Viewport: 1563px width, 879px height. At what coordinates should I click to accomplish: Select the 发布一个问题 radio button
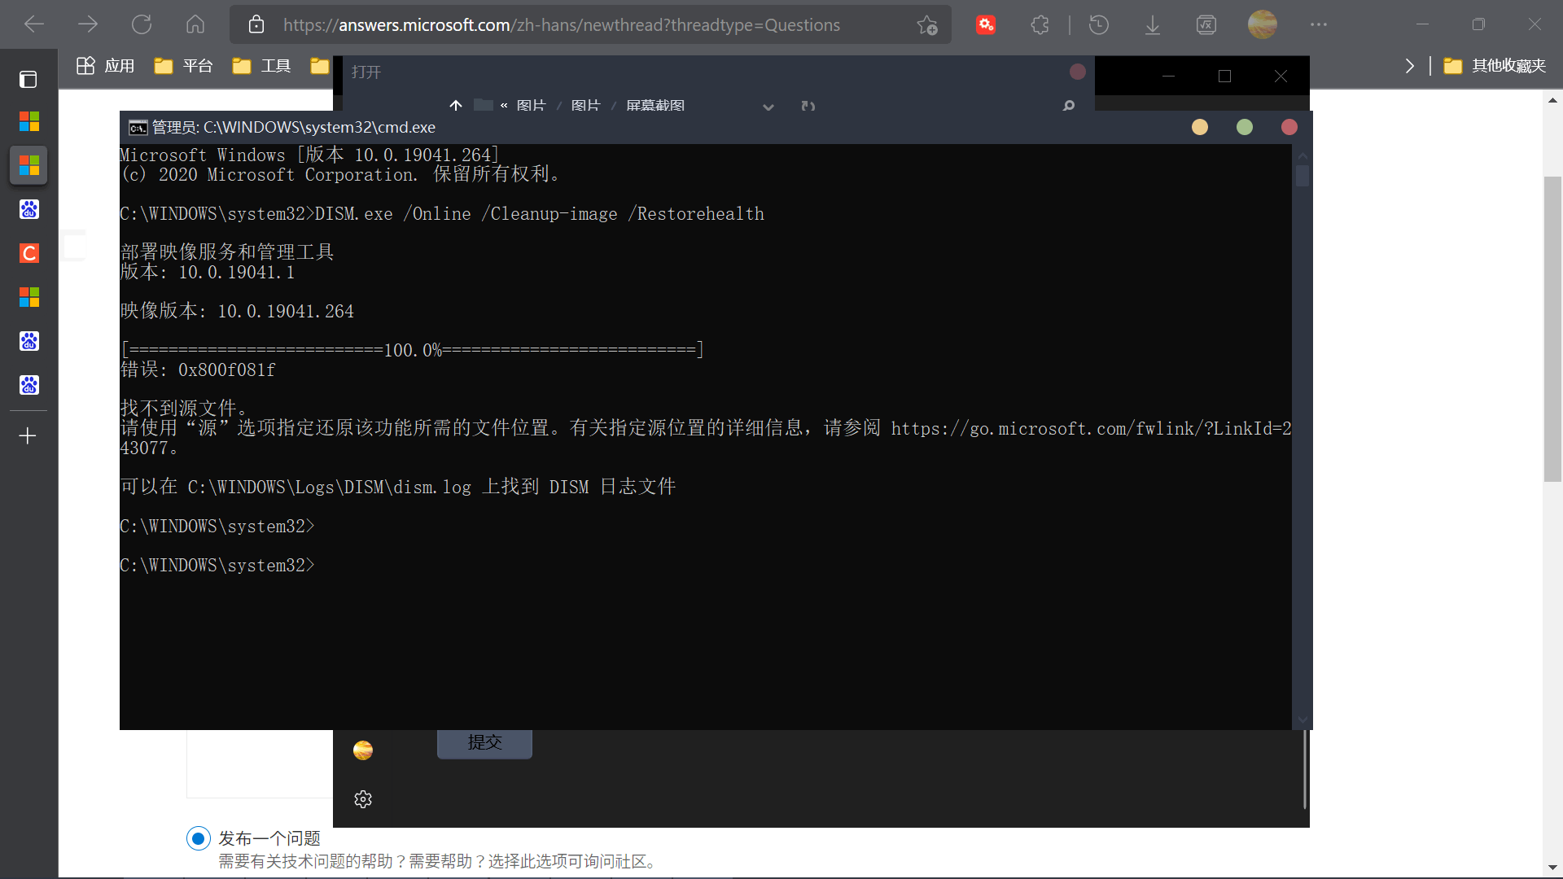pos(198,838)
